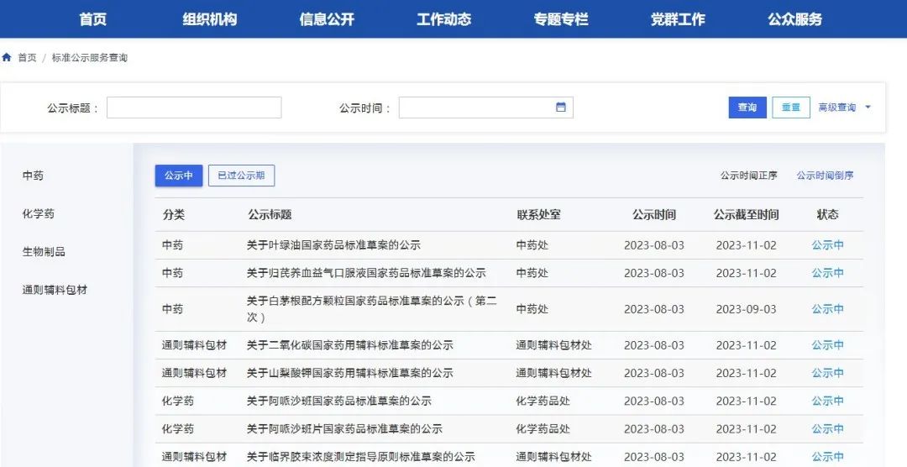
Task: Open 关于叶绿油国家药品标准草案的公示 entry
Action: click(x=333, y=245)
